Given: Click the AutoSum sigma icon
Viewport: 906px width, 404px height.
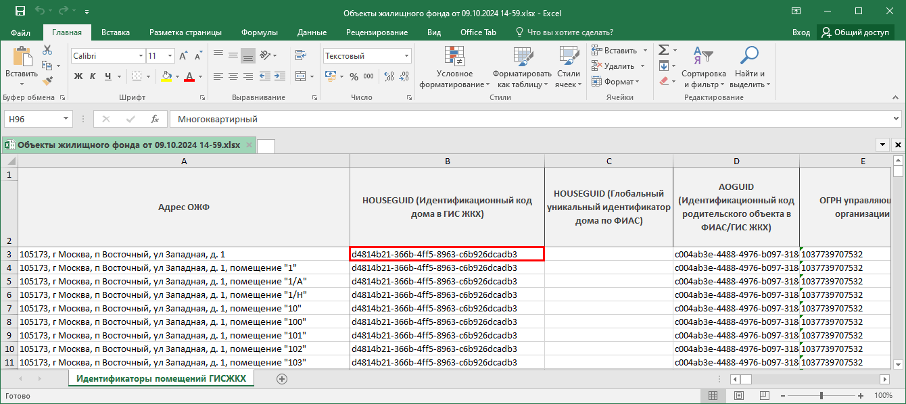Looking at the screenshot, I should [663, 50].
